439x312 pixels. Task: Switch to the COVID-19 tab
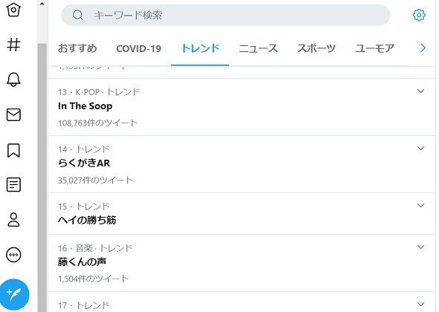138,48
